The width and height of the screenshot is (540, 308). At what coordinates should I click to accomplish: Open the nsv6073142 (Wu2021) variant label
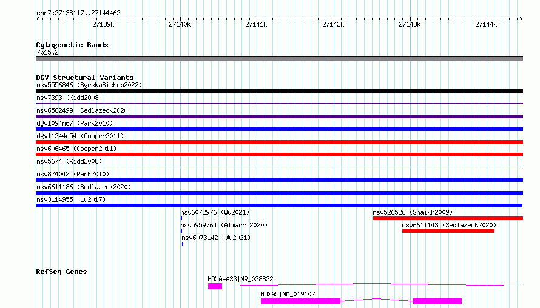(216, 238)
